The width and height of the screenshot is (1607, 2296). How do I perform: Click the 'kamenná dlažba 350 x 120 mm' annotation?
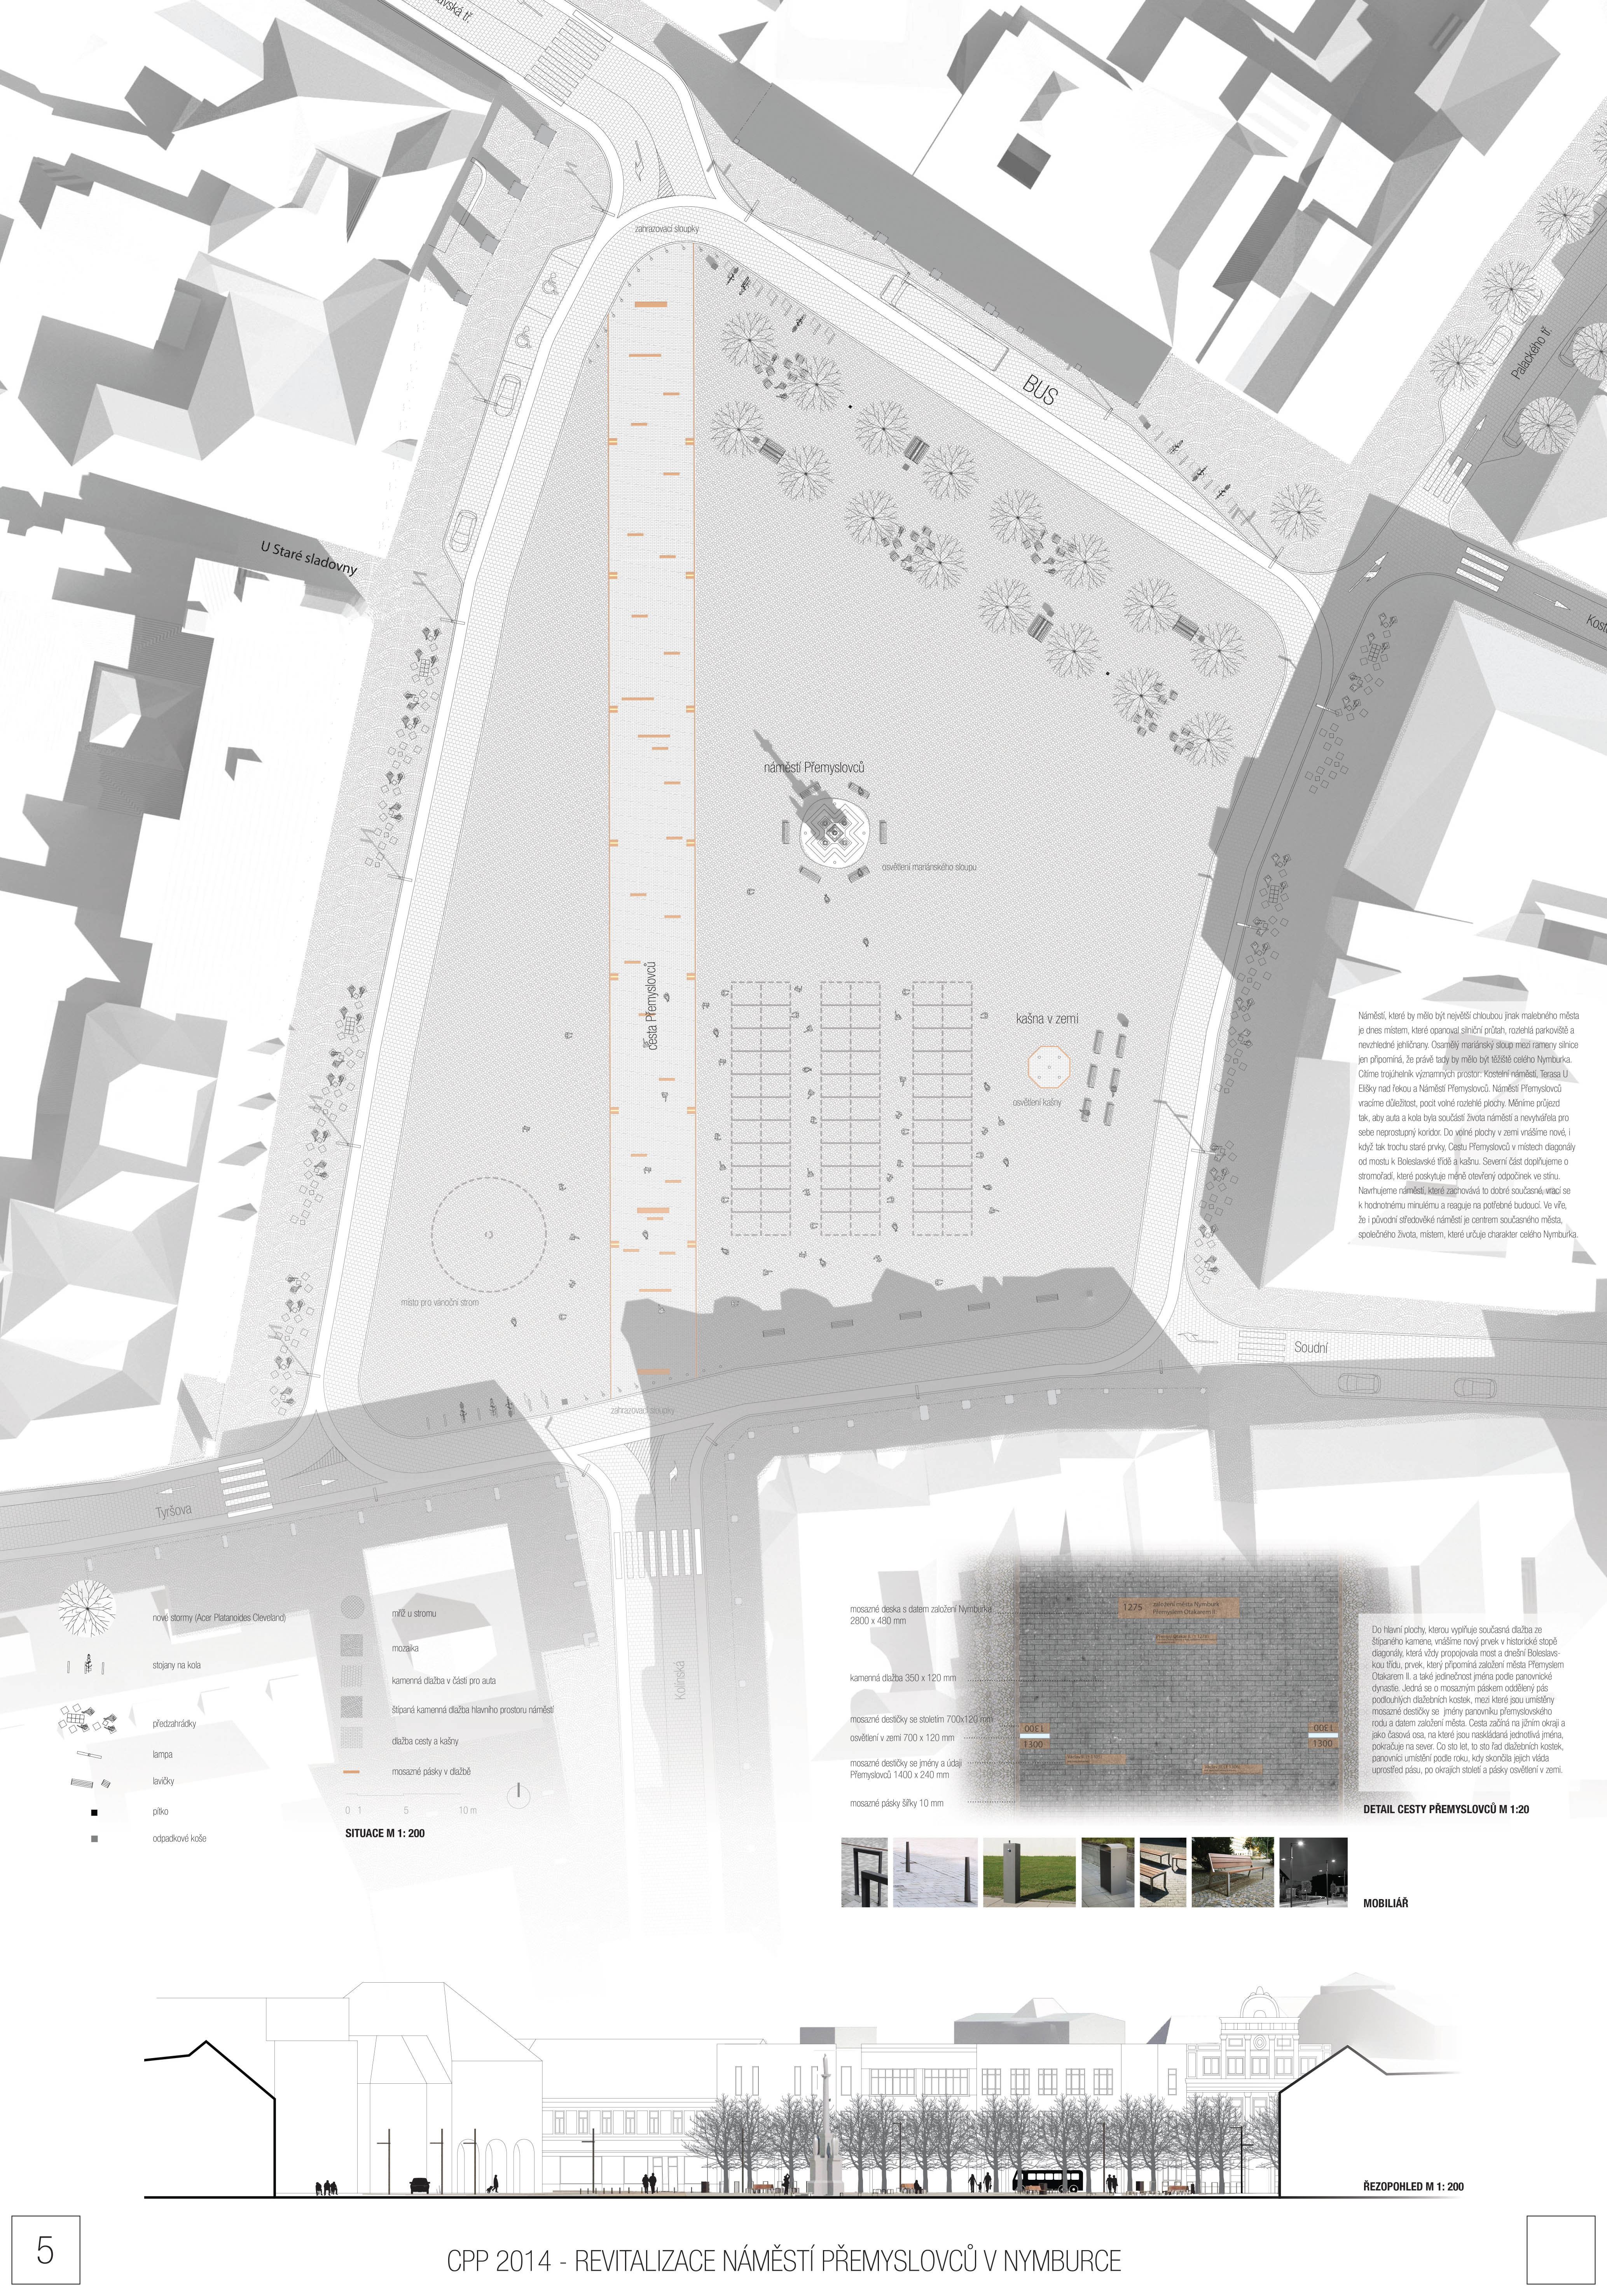click(x=903, y=1677)
